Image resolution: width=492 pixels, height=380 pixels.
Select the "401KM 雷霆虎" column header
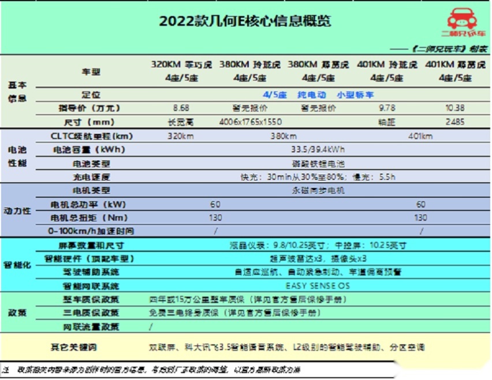(x=455, y=65)
